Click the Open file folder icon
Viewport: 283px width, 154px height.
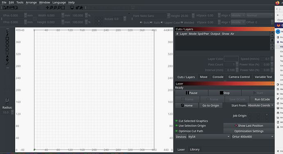tap(8, 7)
